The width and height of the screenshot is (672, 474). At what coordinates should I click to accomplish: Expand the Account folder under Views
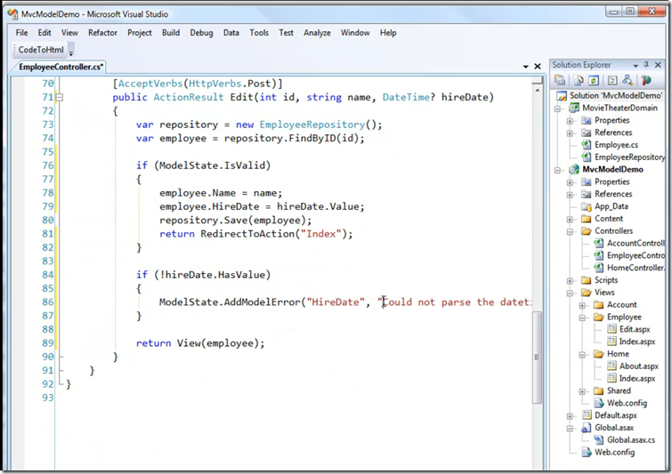pyautogui.click(x=582, y=305)
